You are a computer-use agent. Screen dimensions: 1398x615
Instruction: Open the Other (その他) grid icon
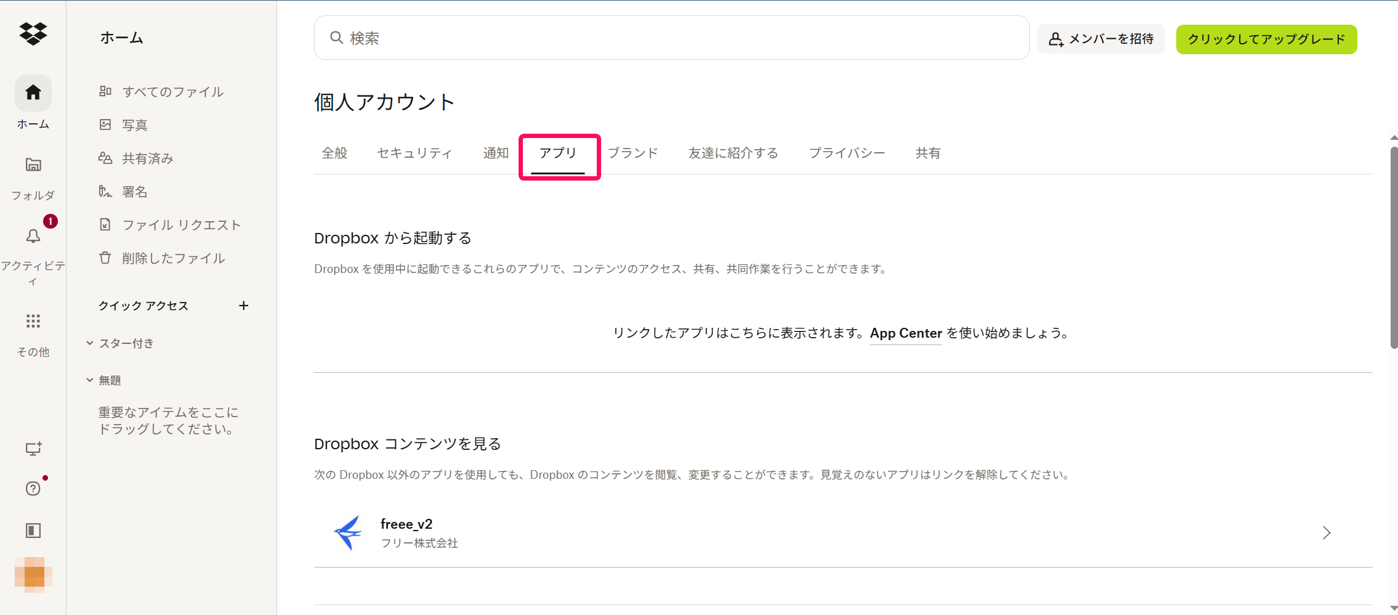pos(33,321)
